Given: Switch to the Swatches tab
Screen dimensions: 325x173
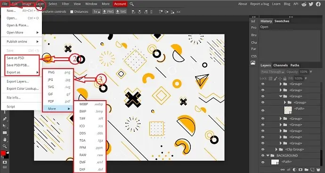Looking at the screenshot, I should (x=282, y=21).
